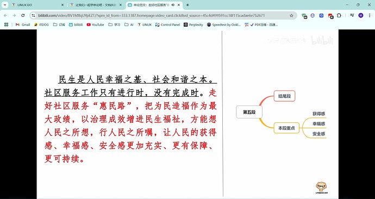Open the blue square extension icon
Viewport: 375px width, 199px height.
(321, 16)
